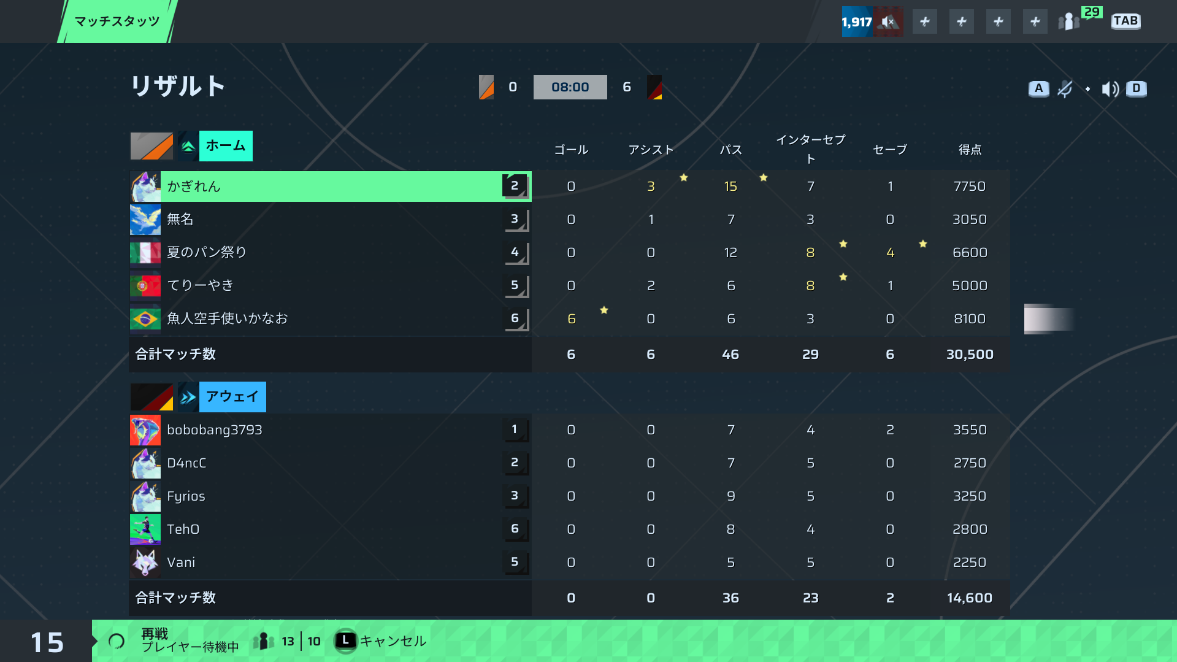This screenshot has height=662, width=1177.
Task: Open 魚人空手使いかなお Brazil flag avatar
Action: (145, 319)
